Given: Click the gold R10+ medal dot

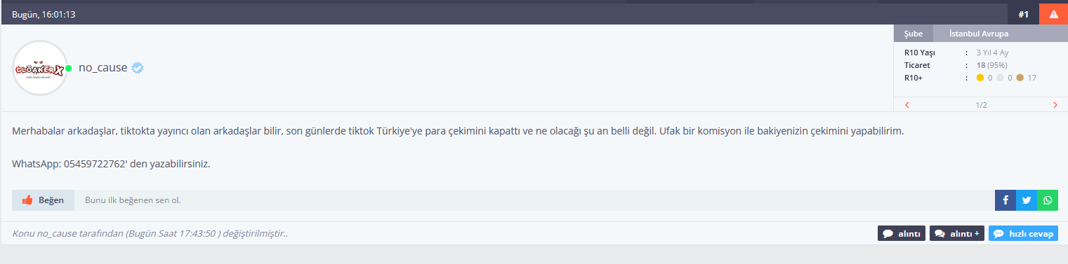Looking at the screenshot, I should click(x=980, y=78).
